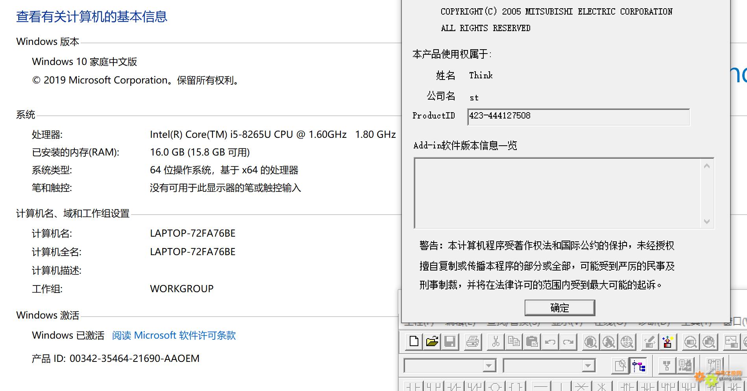
Task: Open the second empty toolbar combo box
Action: pos(549,366)
